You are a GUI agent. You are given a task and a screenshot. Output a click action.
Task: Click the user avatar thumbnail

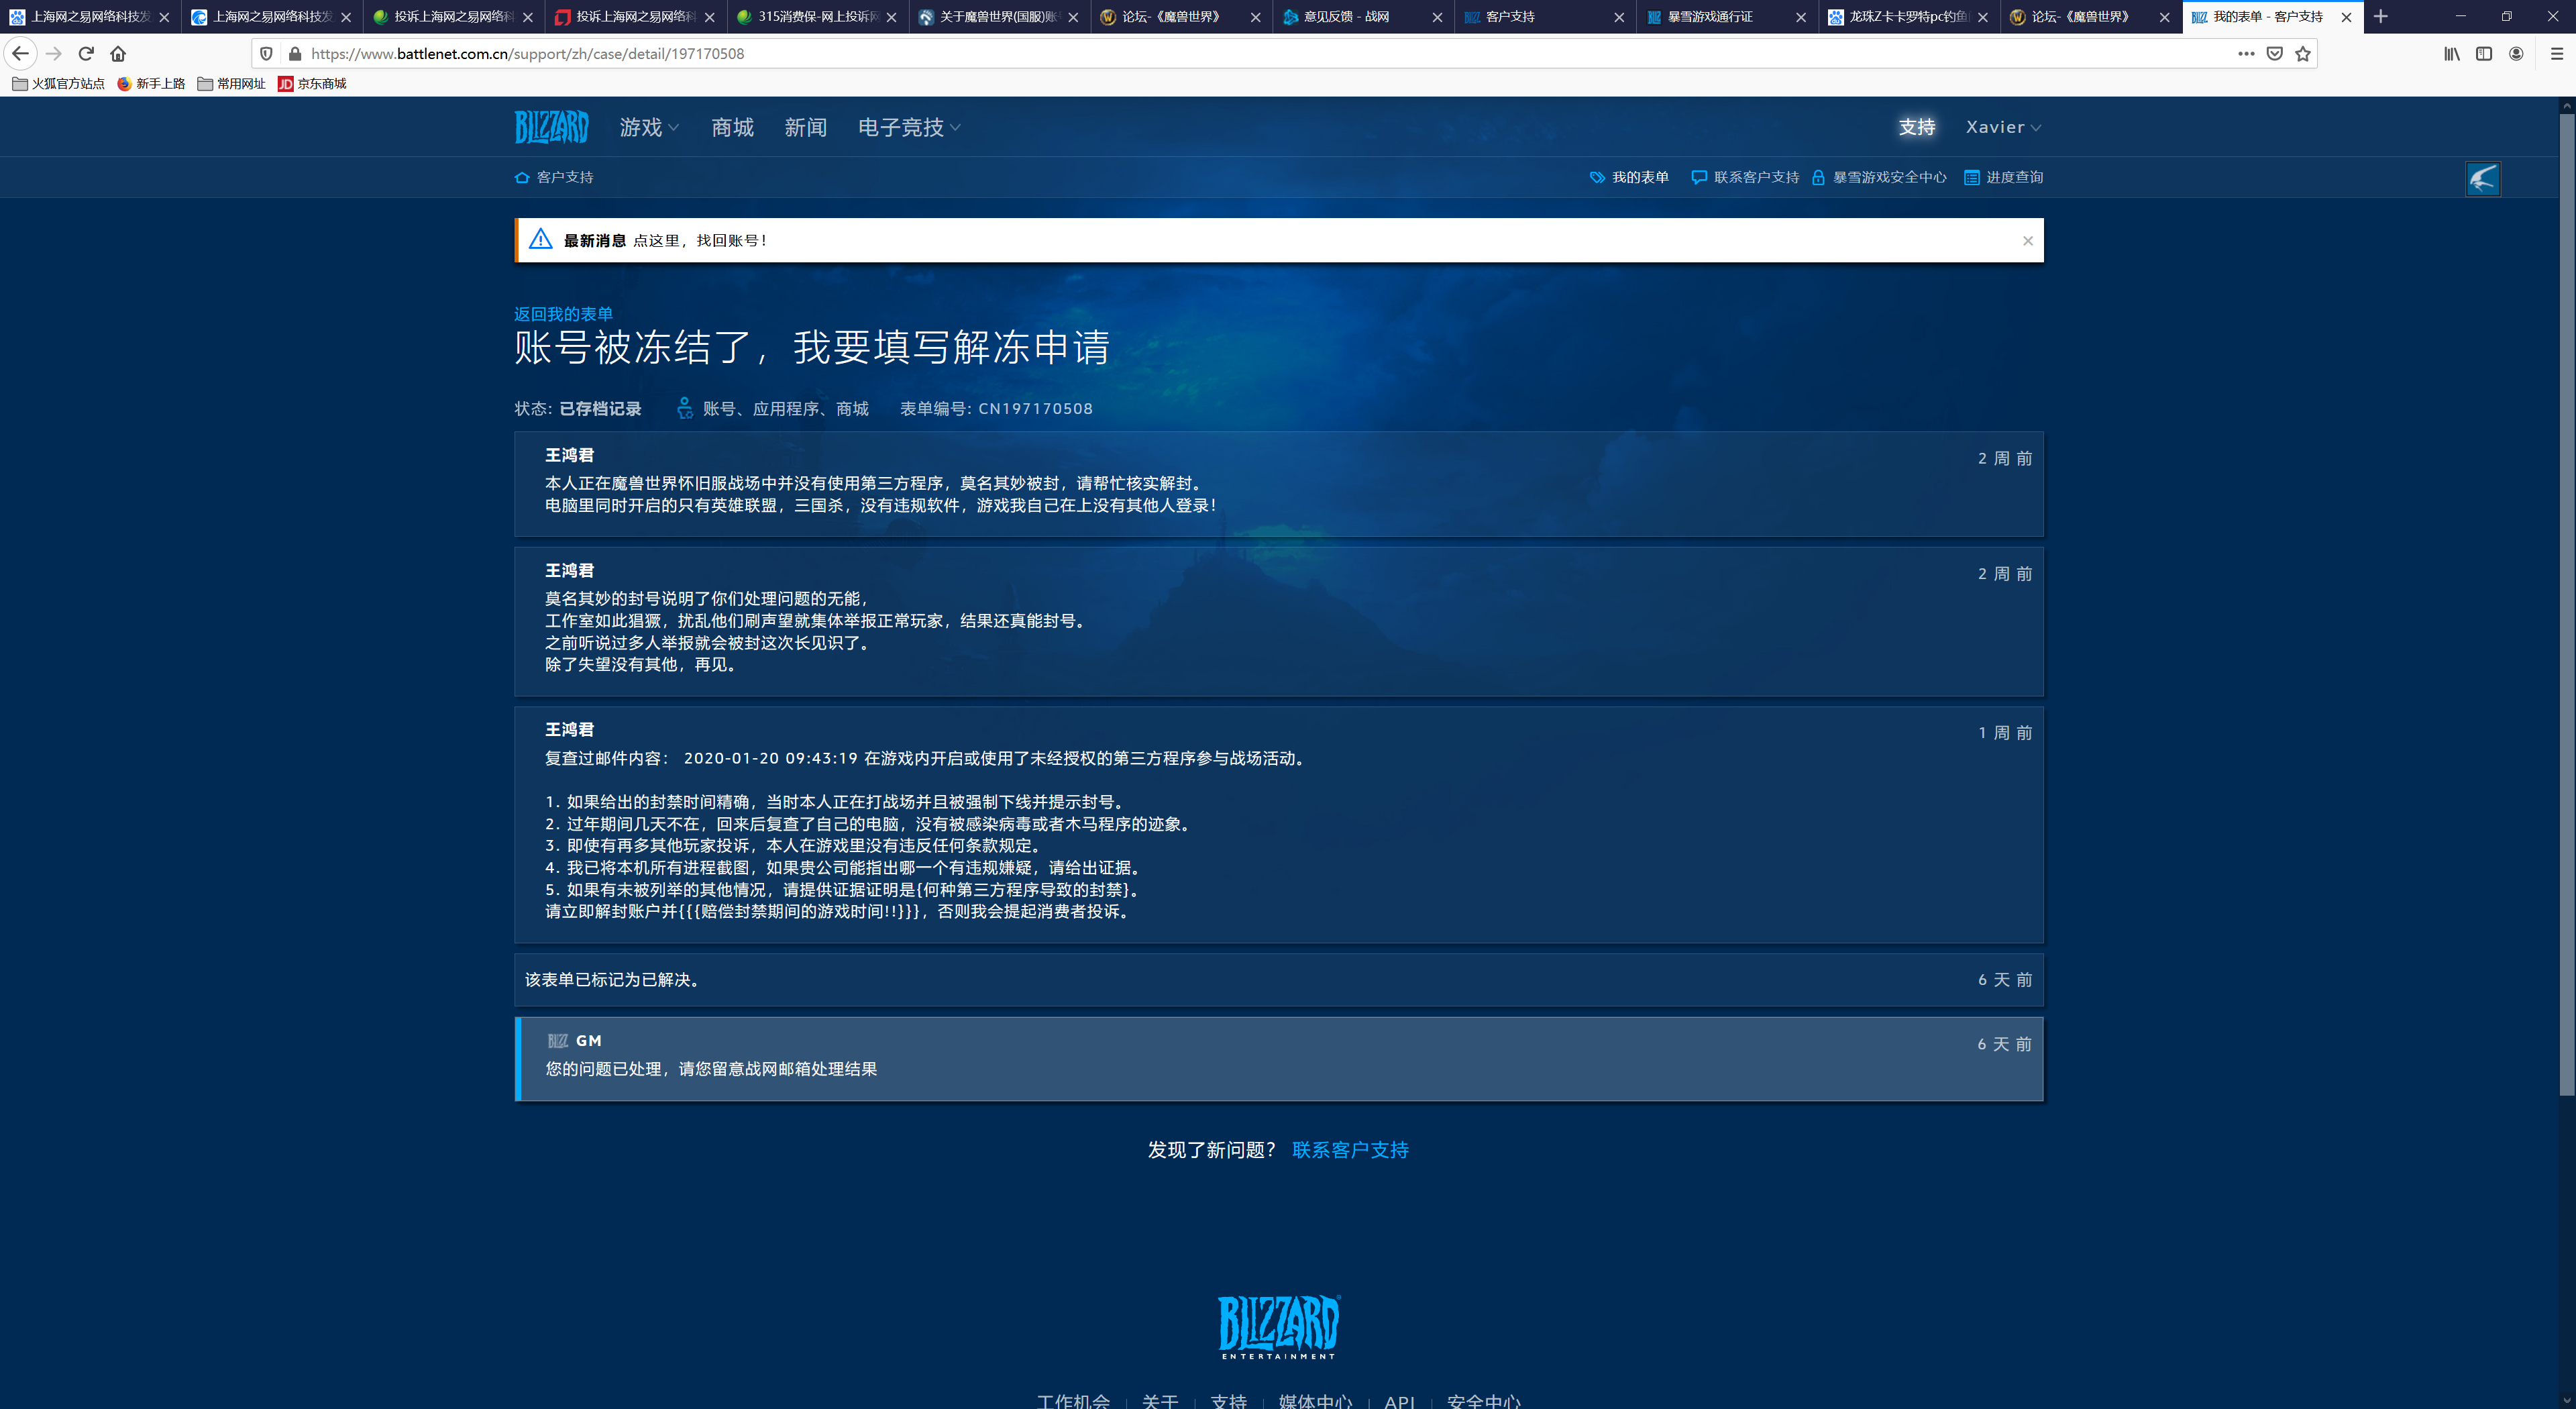pos(2483,178)
